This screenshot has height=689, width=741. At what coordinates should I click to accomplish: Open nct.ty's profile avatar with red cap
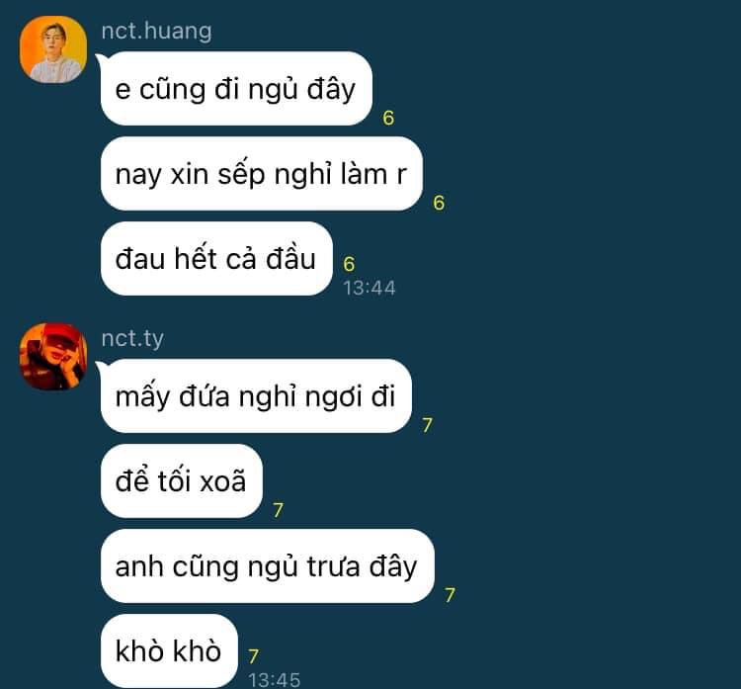[x=53, y=357]
